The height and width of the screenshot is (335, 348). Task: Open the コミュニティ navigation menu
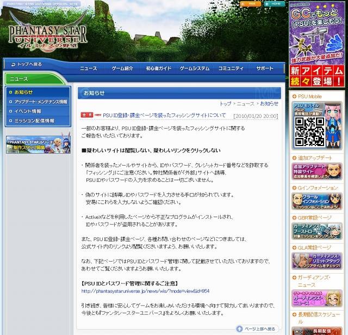pyautogui.click(x=231, y=68)
